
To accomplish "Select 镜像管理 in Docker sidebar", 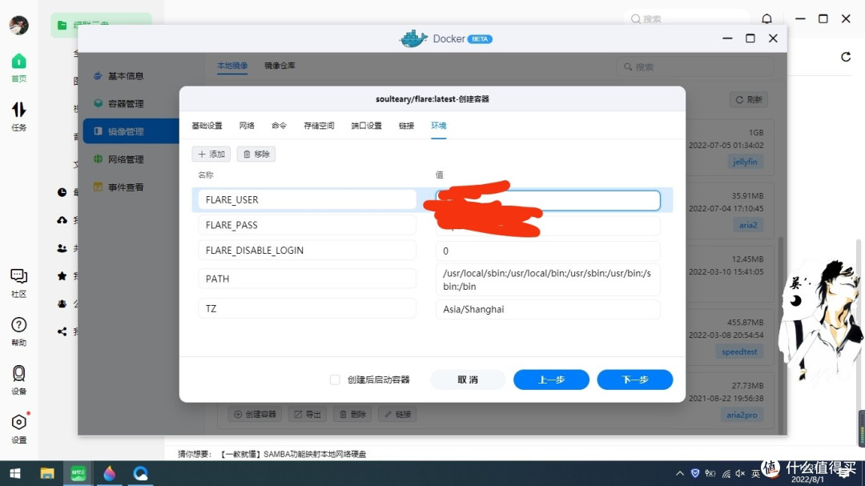I will point(131,131).
